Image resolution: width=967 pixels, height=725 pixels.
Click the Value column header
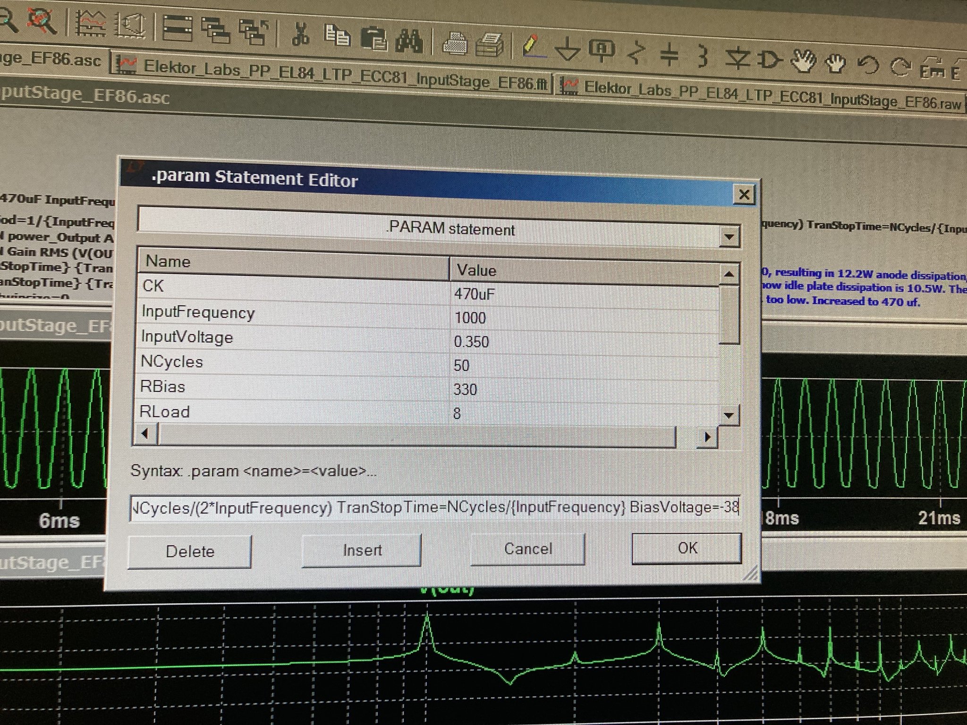click(585, 272)
